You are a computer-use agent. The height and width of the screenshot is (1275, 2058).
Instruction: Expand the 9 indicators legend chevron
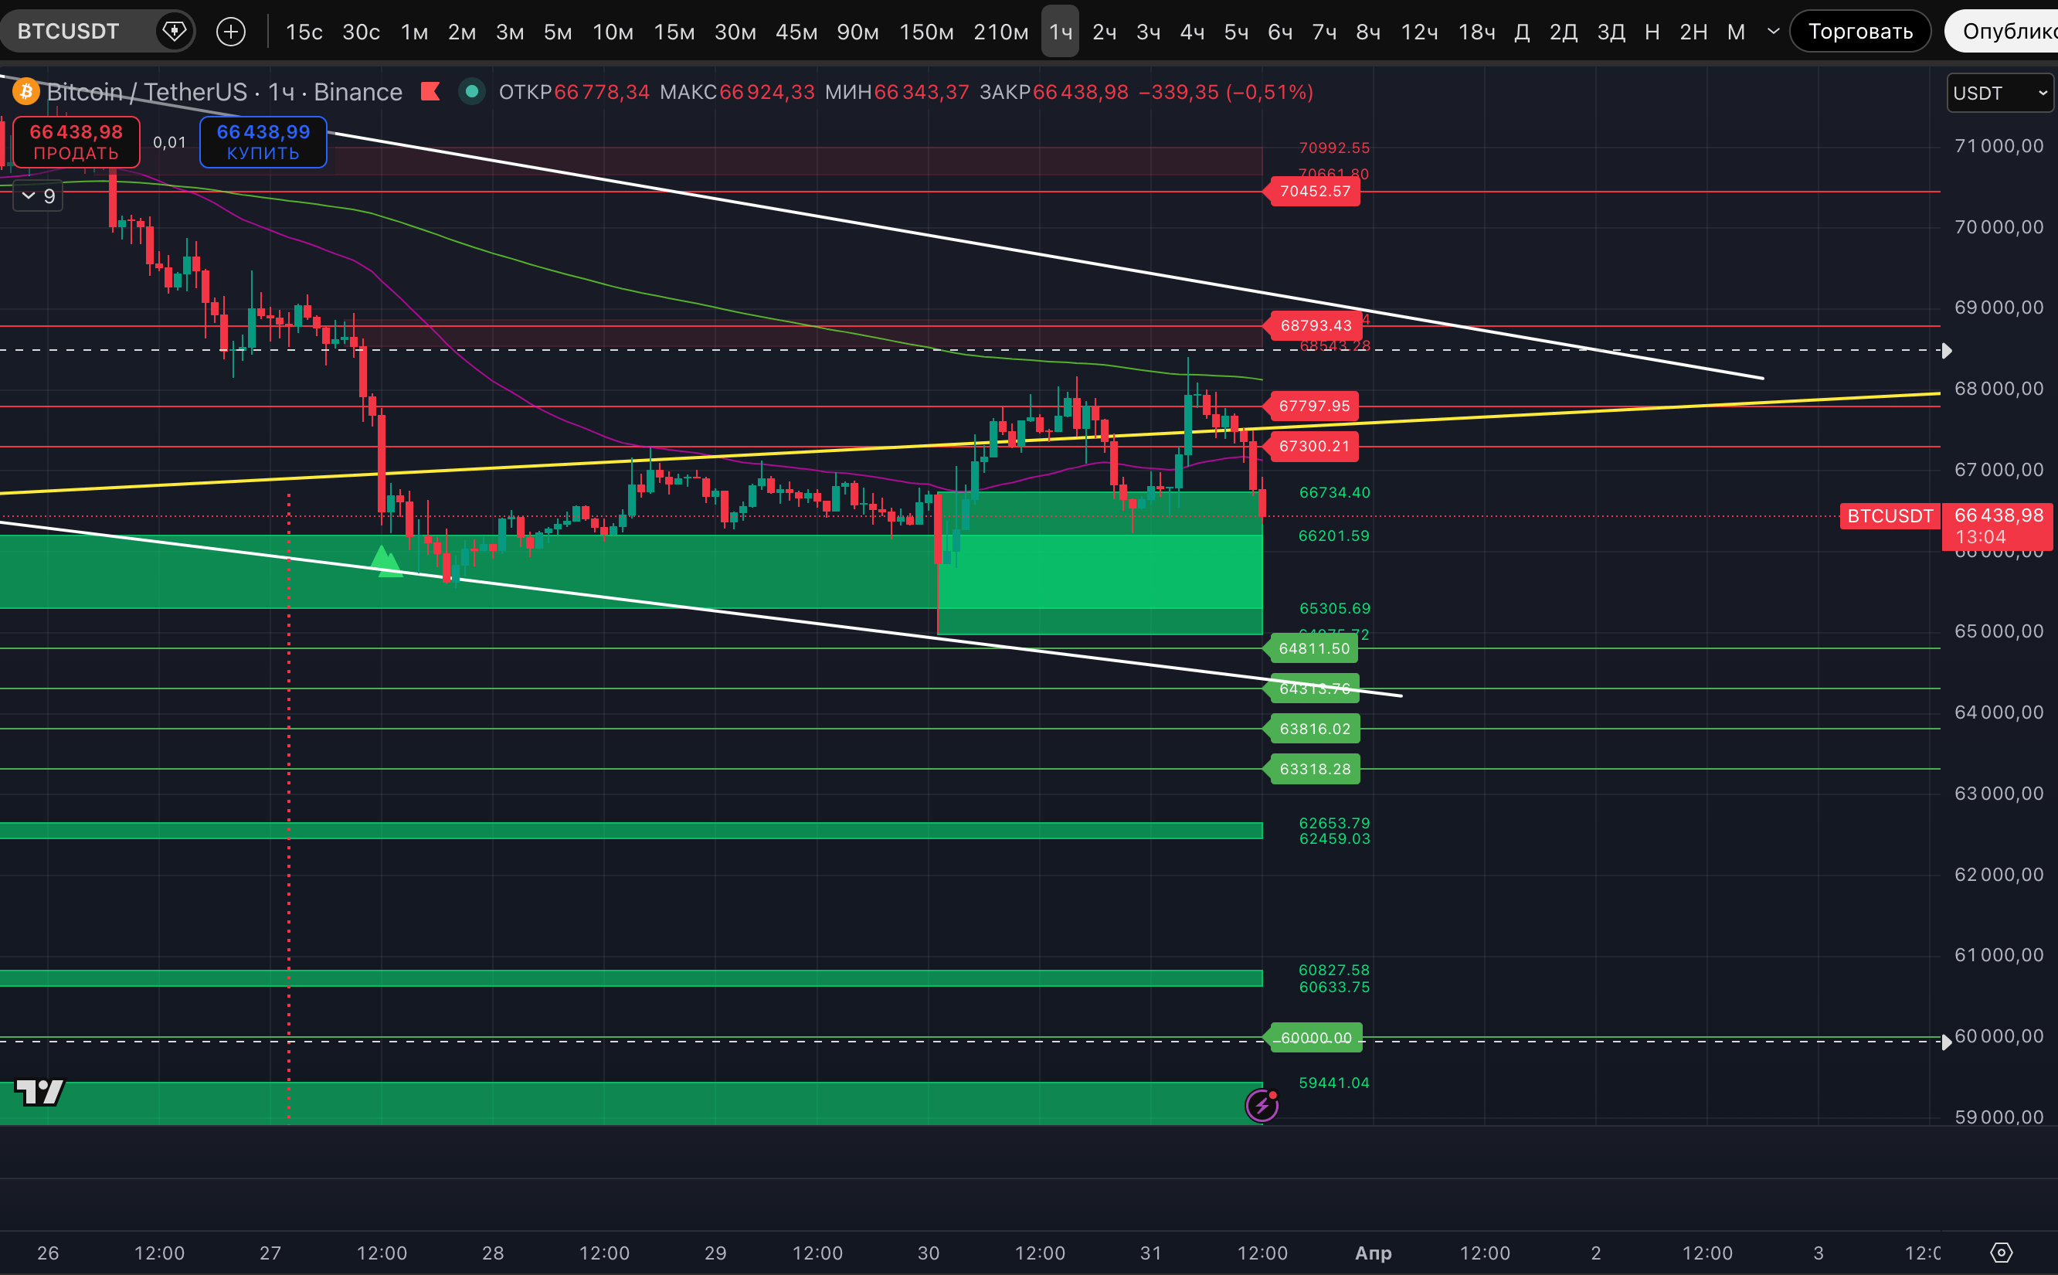29,195
